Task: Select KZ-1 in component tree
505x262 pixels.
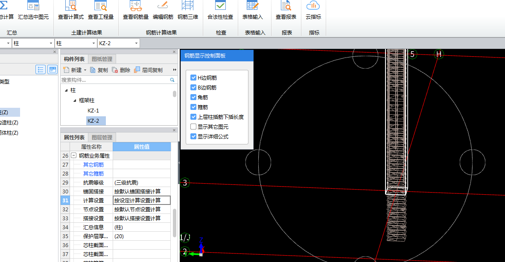Action: coord(93,111)
